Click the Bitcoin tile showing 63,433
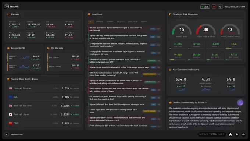 pos(53,35)
